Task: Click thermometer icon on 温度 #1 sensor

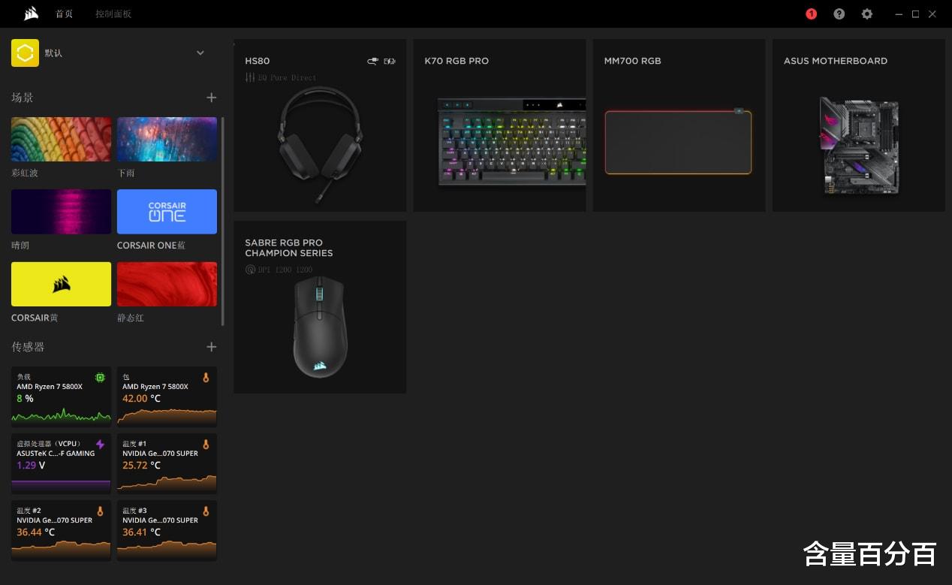Action: pos(206,445)
